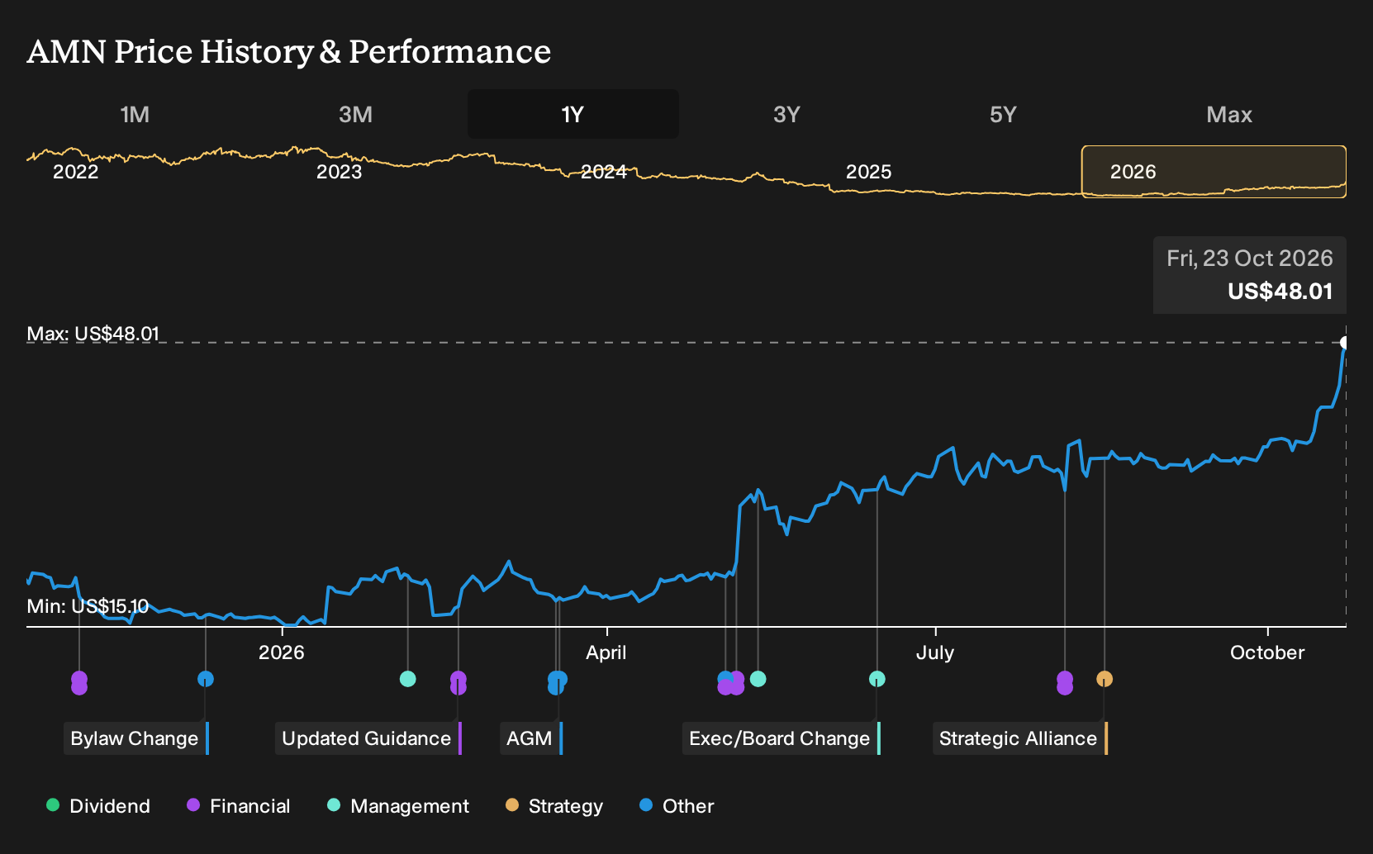Toggle the Strategy legend filter
1373x854 pixels.
(x=554, y=806)
